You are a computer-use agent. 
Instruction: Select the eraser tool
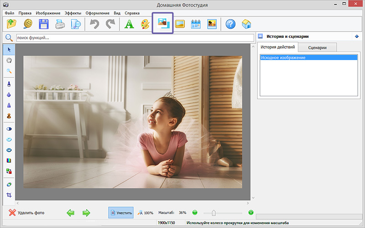pyautogui.click(x=9, y=185)
